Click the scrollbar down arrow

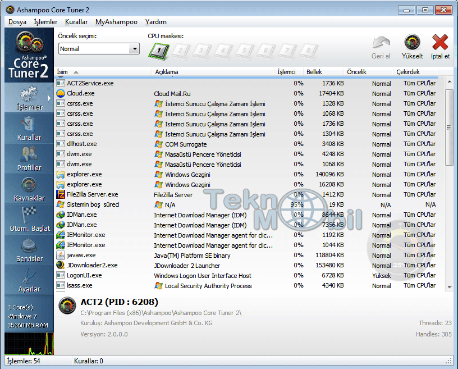(x=449, y=288)
